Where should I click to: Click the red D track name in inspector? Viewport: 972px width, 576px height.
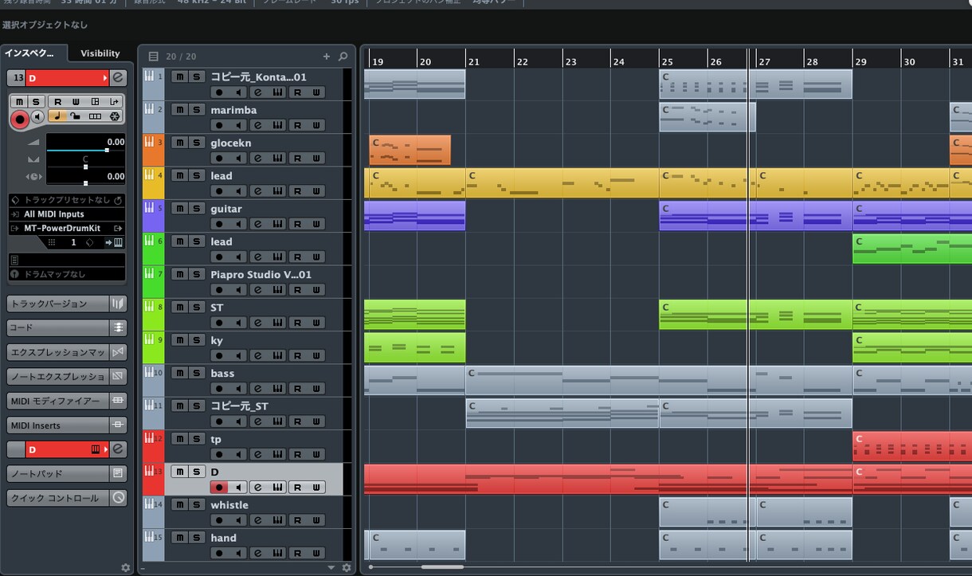click(x=67, y=78)
